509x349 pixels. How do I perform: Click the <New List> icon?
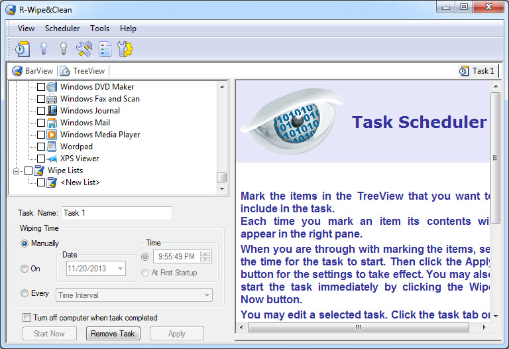[52, 182]
